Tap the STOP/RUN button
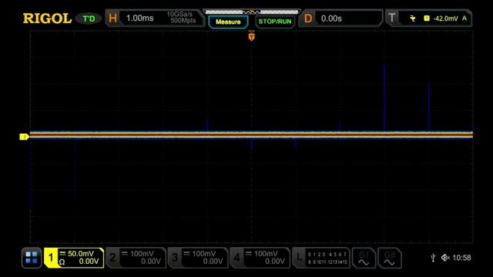The image size is (493, 277). click(x=275, y=22)
